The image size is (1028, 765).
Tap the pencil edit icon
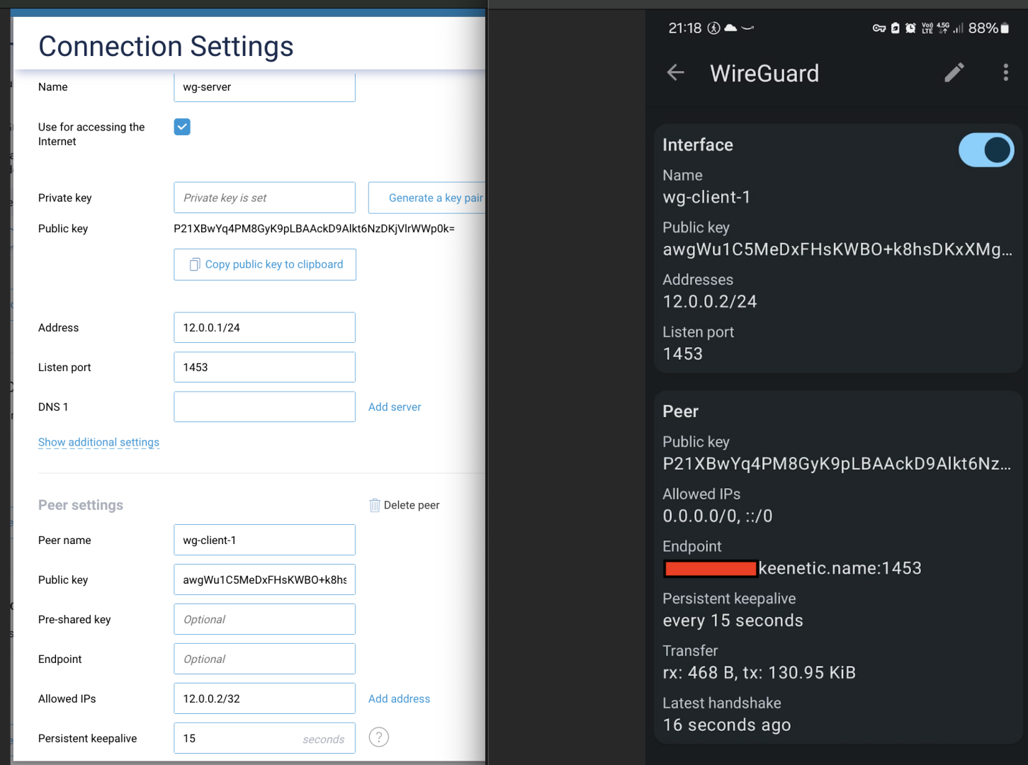[954, 72]
